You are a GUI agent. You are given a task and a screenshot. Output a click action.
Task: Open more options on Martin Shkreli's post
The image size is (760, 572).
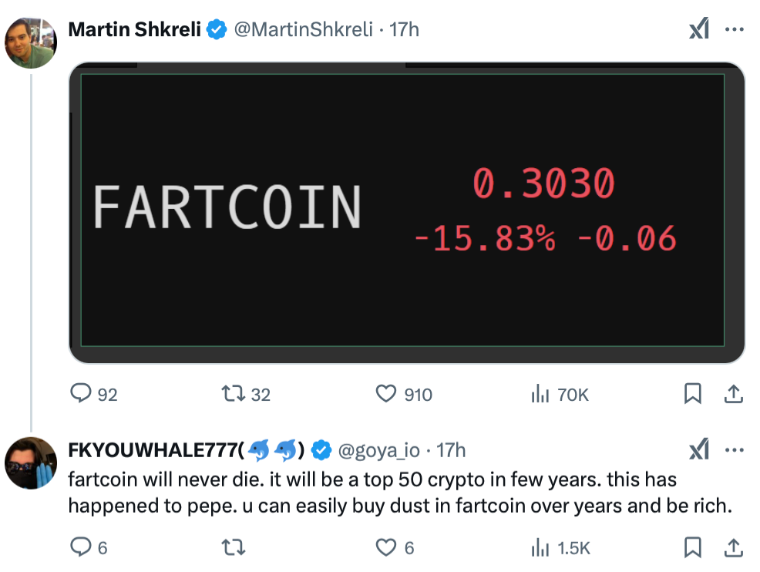(x=734, y=29)
